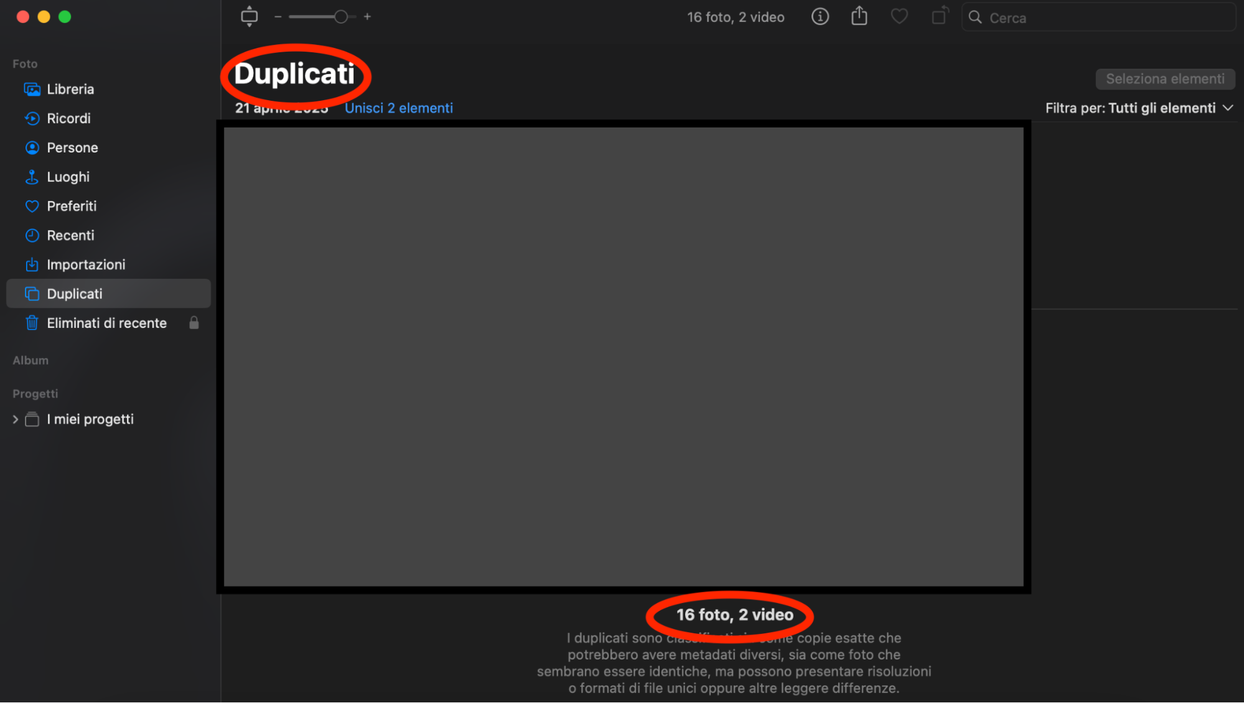Screen dimensions: 1244x703
Task: Open the Ricordi section in the sidebar
Action: tap(69, 118)
